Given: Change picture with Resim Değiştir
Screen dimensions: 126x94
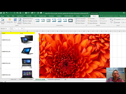Looking at the screenshot, I should 28,21.
